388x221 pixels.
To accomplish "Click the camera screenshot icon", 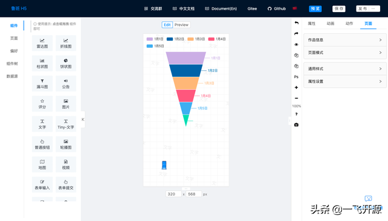I will point(296,125).
